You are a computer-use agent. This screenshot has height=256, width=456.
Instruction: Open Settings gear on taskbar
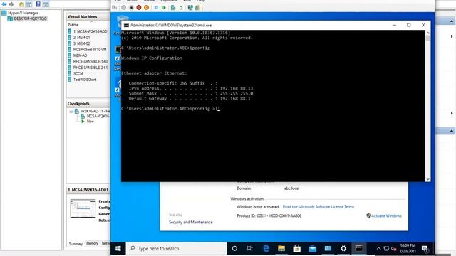tap(343, 248)
